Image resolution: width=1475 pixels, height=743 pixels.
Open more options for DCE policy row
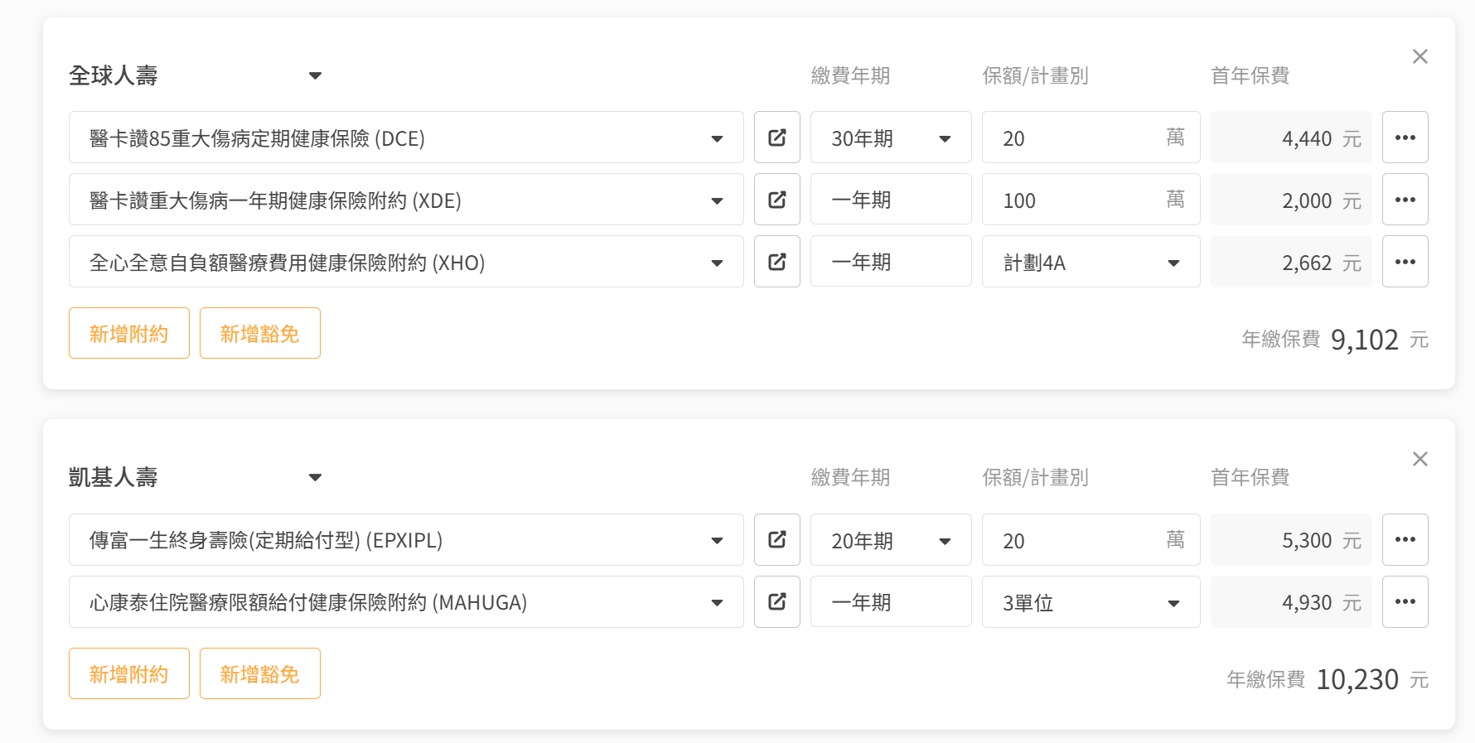tap(1405, 138)
